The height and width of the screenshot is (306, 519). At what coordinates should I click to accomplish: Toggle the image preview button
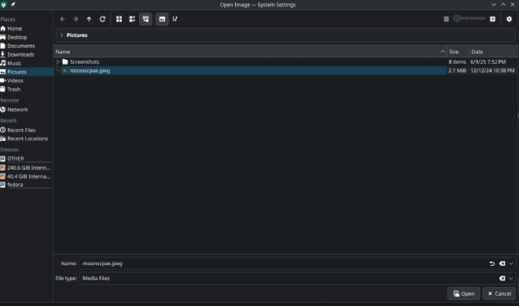pos(162,19)
